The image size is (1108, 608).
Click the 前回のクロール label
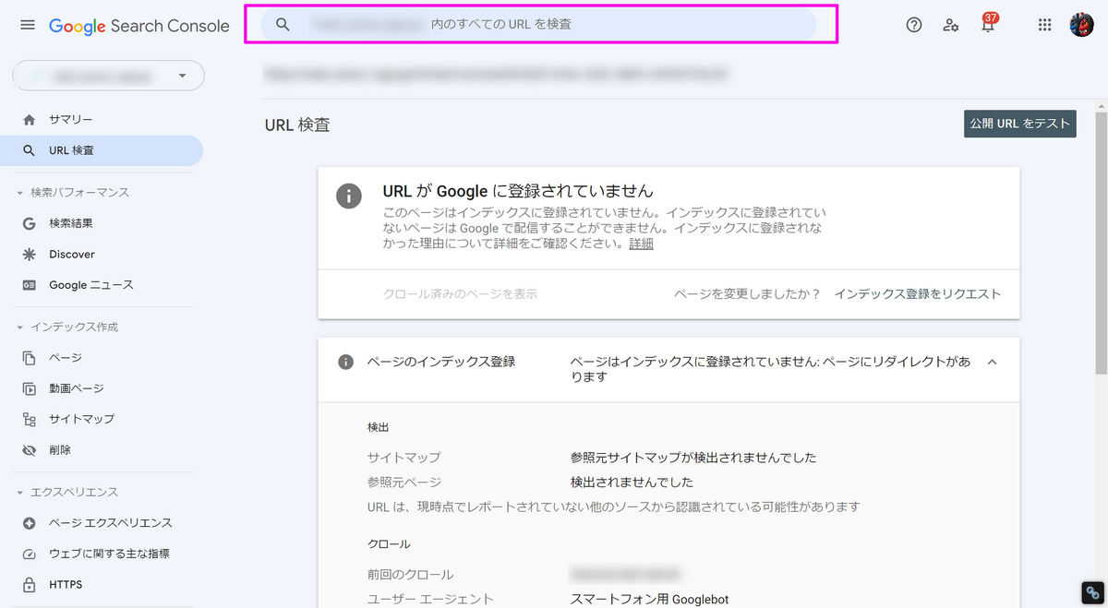411,575
